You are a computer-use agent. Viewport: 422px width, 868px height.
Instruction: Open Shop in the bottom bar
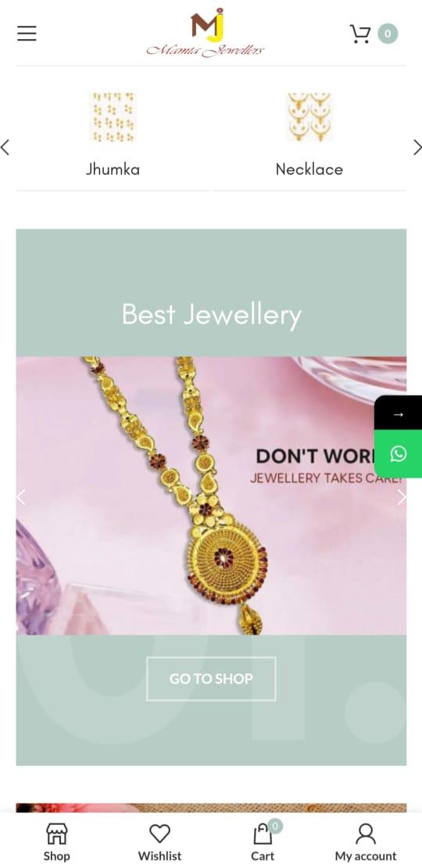pos(56,842)
